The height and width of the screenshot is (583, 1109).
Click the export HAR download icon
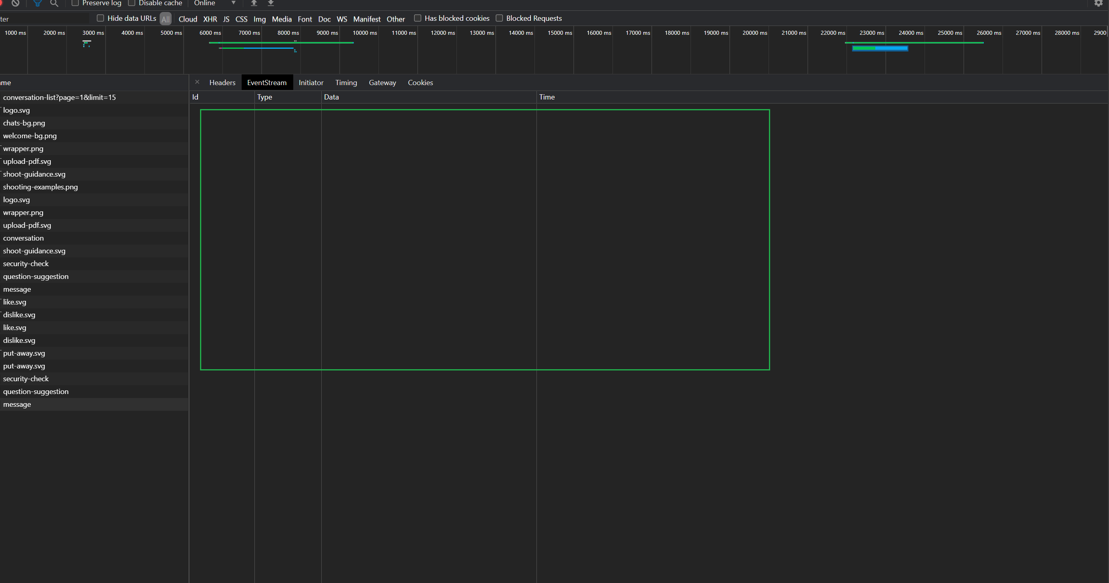(x=271, y=3)
